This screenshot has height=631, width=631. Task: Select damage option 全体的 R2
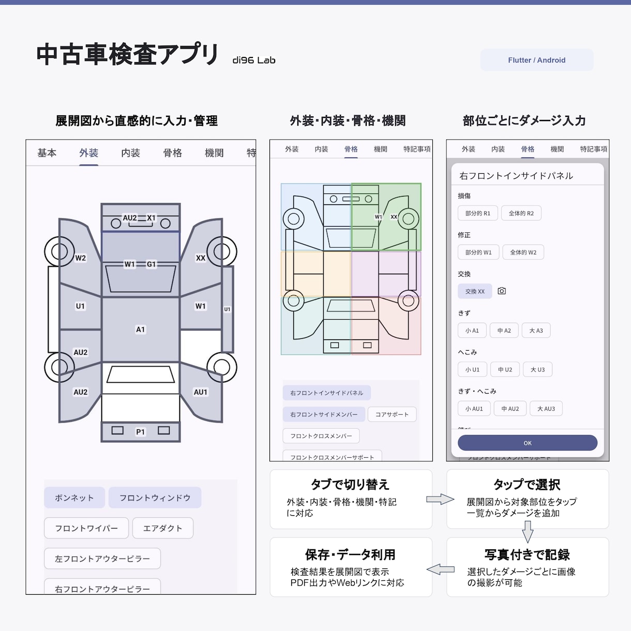pos(521,213)
